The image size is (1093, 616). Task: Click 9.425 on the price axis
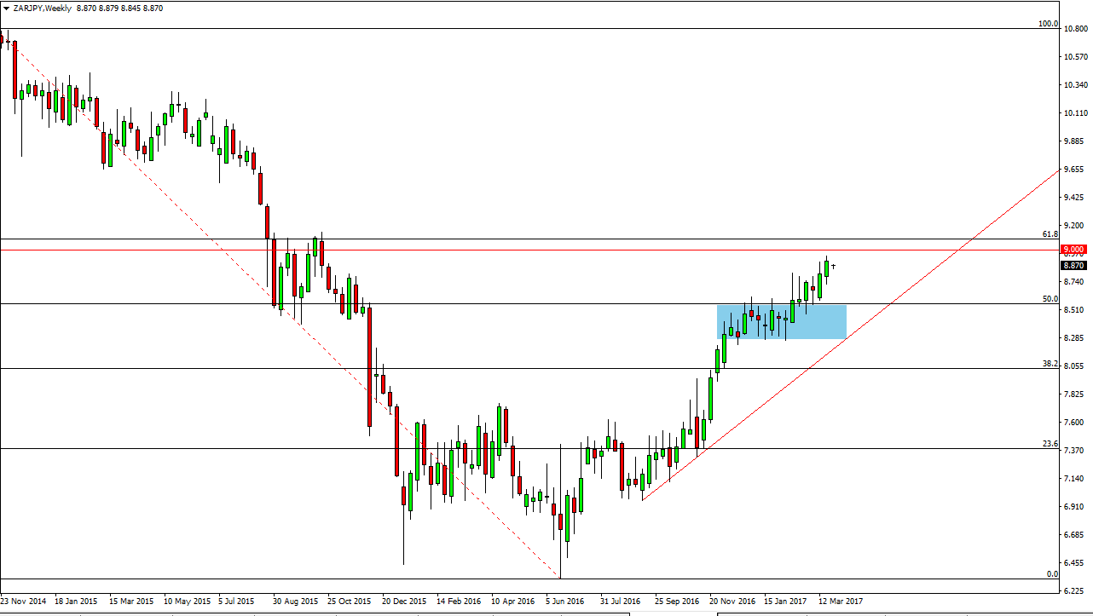click(x=1075, y=198)
